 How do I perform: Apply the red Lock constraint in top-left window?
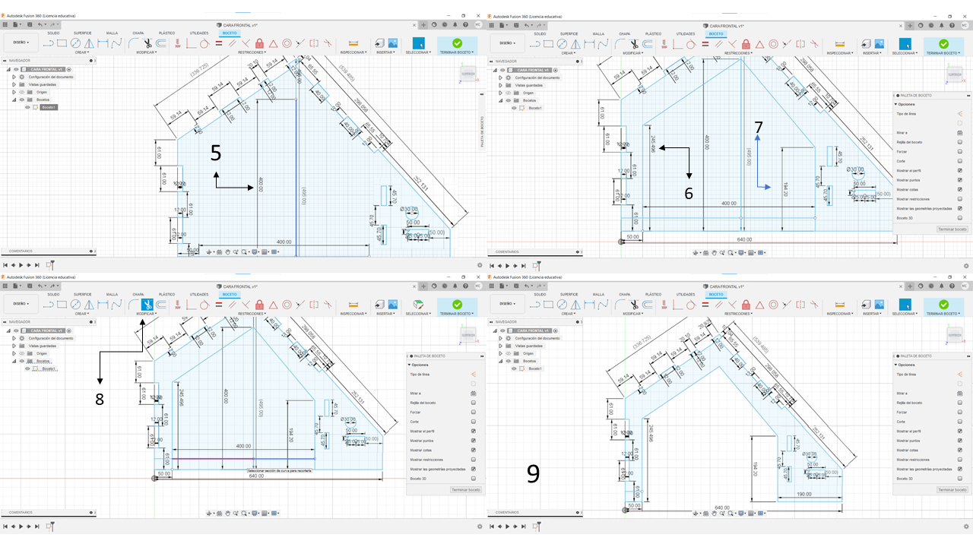(259, 43)
